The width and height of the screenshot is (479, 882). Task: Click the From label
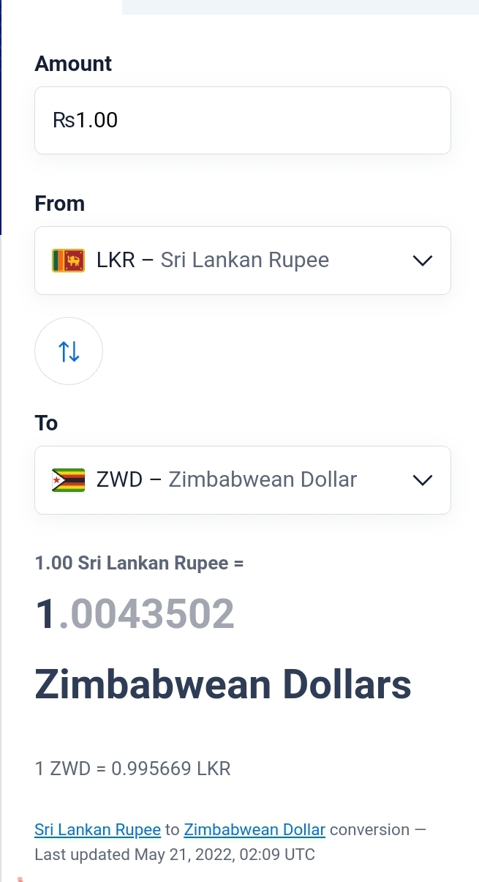(60, 203)
